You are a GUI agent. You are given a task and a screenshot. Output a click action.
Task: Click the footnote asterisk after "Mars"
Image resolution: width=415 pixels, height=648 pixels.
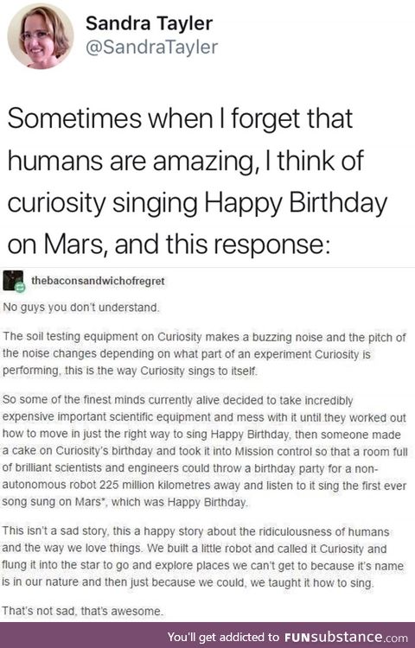pos(104,500)
